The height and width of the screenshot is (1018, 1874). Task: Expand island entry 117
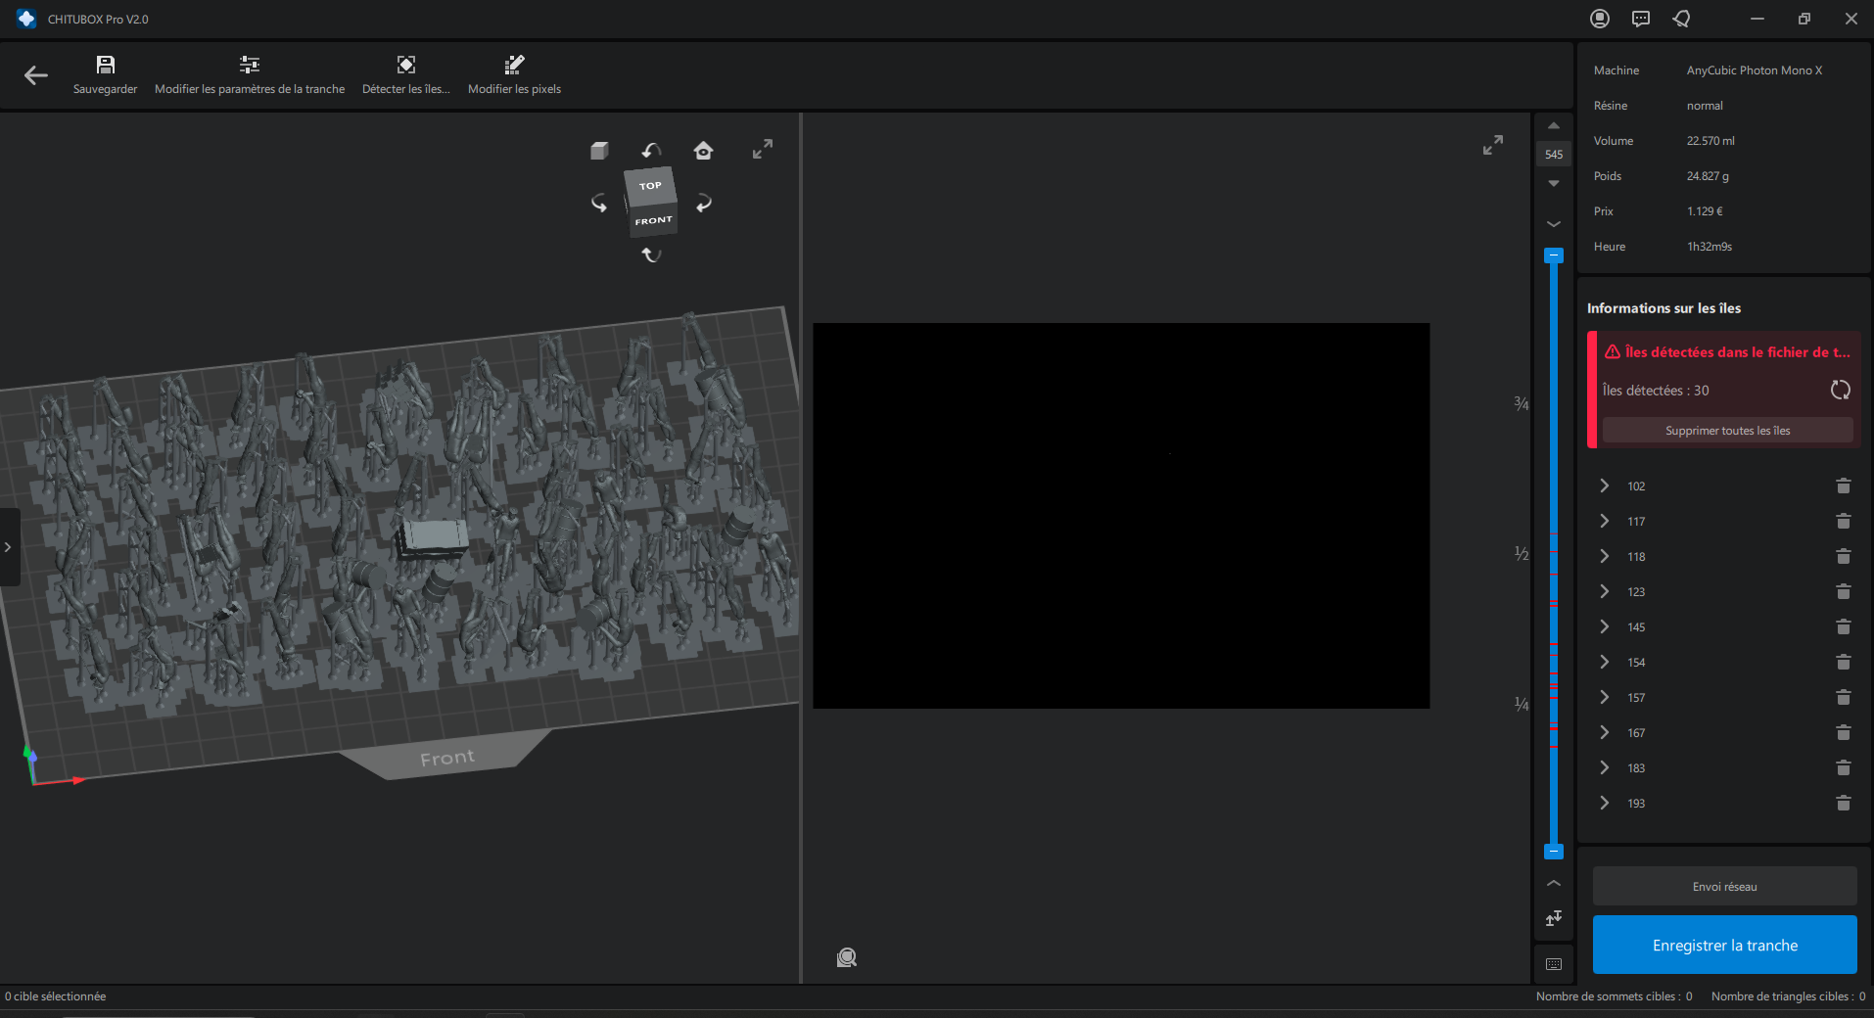(1605, 521)
